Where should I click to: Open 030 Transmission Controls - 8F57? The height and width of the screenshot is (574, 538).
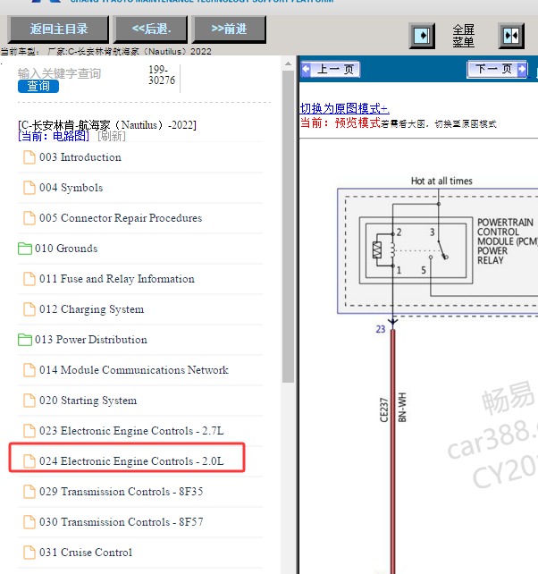(122, 522)
